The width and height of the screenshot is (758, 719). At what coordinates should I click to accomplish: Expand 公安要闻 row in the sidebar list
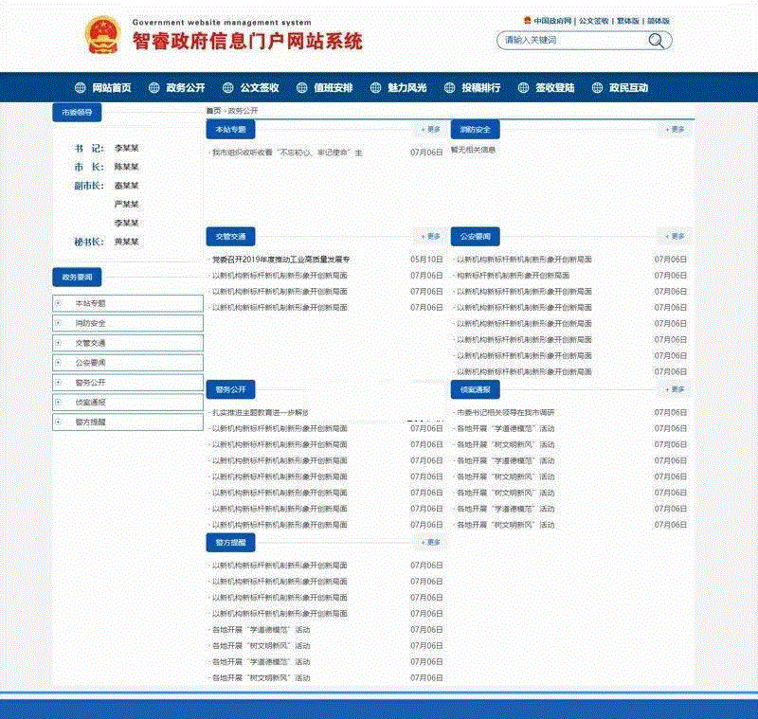tap(128, 363)
